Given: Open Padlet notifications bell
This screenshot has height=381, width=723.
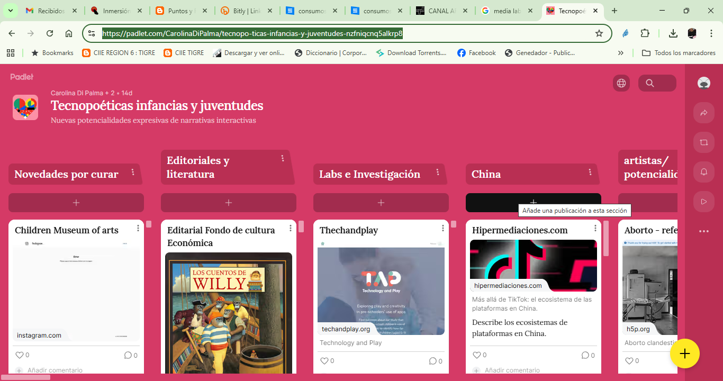Looking at the screenshot, I should tap(703, 171).
